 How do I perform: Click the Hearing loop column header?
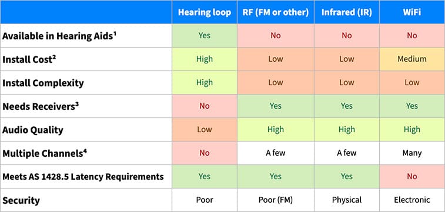(205, 12)
